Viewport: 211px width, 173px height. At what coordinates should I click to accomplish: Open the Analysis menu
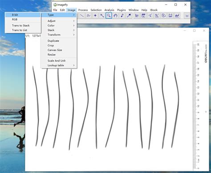[x=109, y=10]
